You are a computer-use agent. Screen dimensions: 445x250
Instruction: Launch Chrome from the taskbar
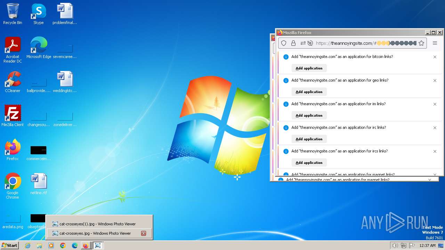pos(63,245)
